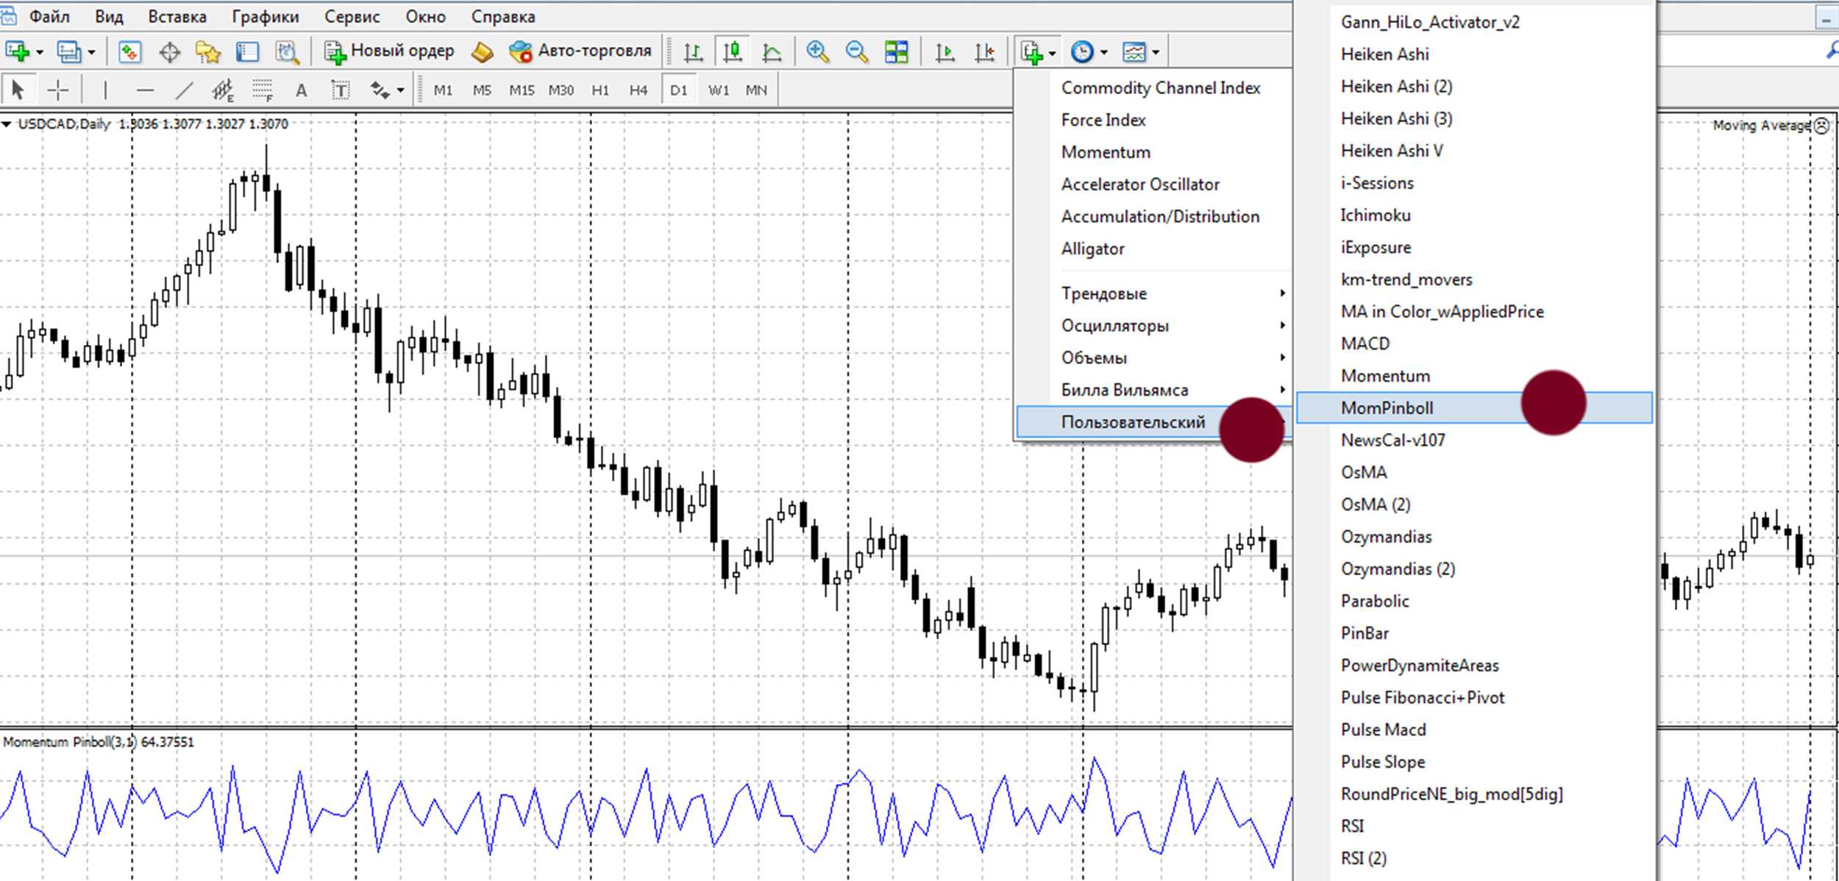
Task: Open the new chart dropdown arrow
Action: click(40, 53)
